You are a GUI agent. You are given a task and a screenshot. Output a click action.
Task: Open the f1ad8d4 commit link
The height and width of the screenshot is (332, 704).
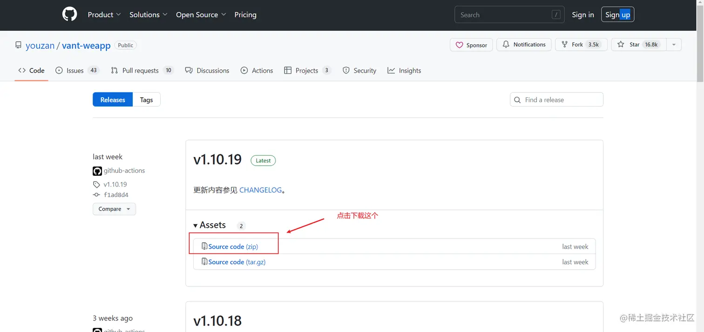click(116, 195)
